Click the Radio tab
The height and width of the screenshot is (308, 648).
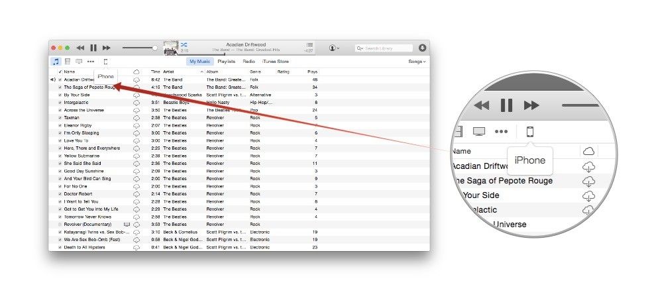[248, 62]
